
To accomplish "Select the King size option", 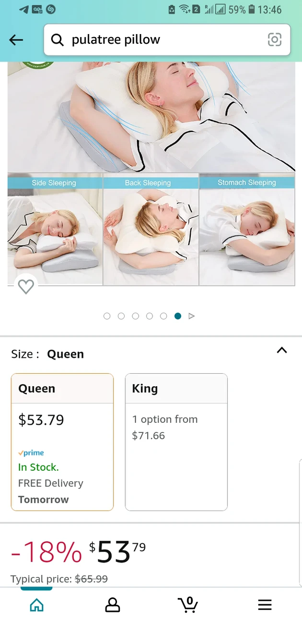I will 176,442.
